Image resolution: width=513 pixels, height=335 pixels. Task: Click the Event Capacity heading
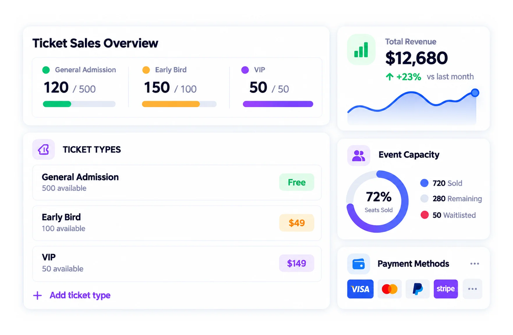[x=409, y=155]
